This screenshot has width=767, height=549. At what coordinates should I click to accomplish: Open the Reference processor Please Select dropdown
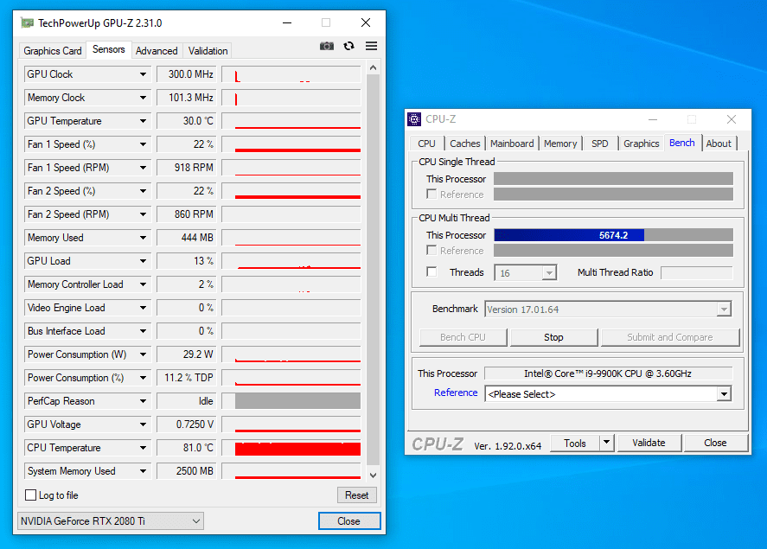724,394
